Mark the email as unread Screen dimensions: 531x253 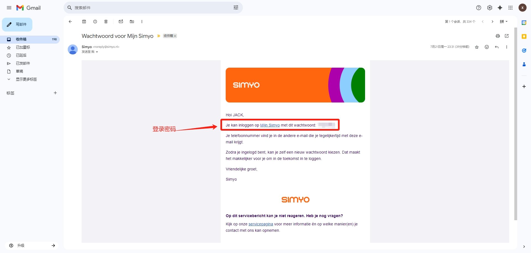pos(121,22)
